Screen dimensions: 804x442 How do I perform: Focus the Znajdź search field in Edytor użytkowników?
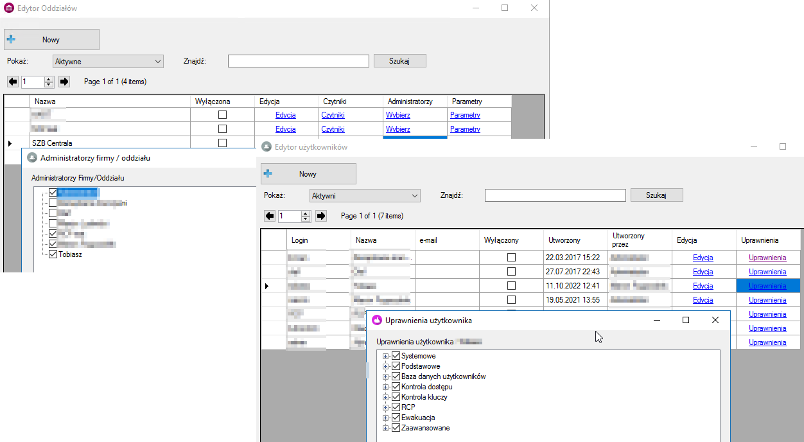tap(555, 195)
